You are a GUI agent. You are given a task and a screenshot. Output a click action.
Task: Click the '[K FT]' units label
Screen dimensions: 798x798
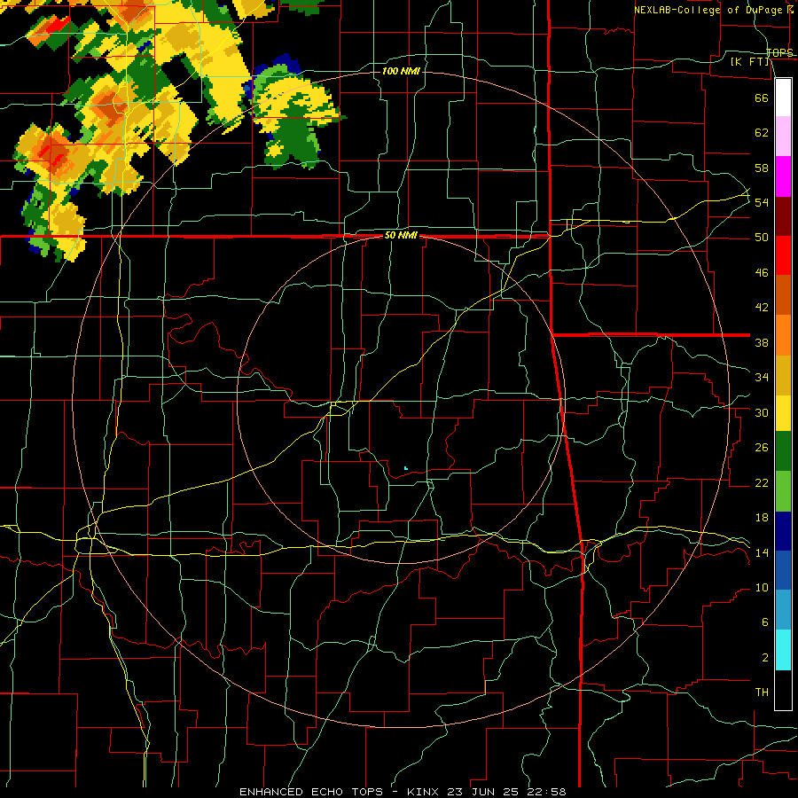tap(750, 62)
